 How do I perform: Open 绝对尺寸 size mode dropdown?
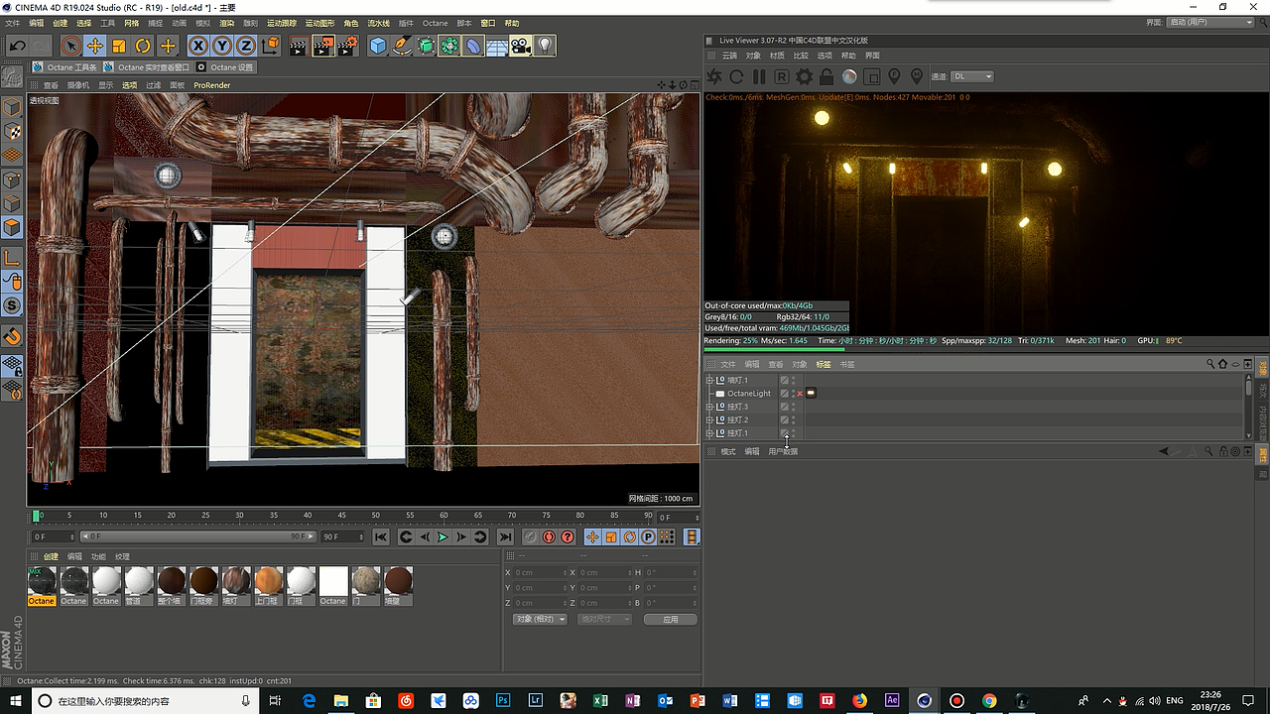[604, 619]
